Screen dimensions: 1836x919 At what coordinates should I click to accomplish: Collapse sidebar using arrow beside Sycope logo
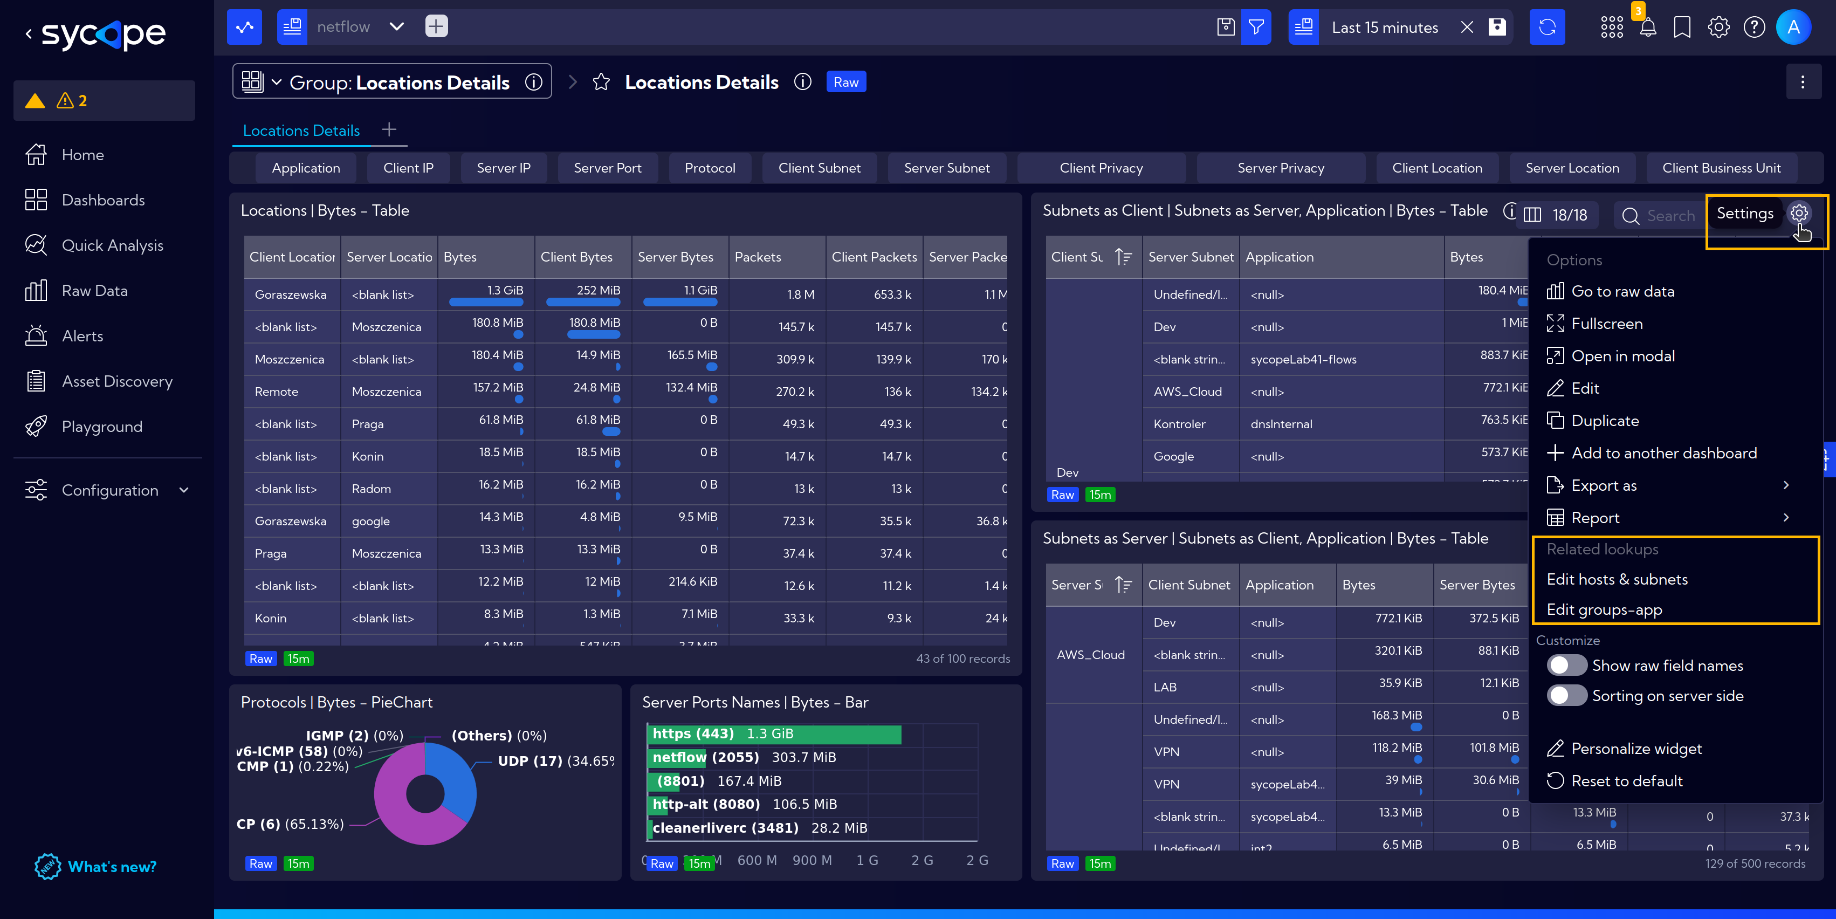pyautogui.click(x=29, y=33)
